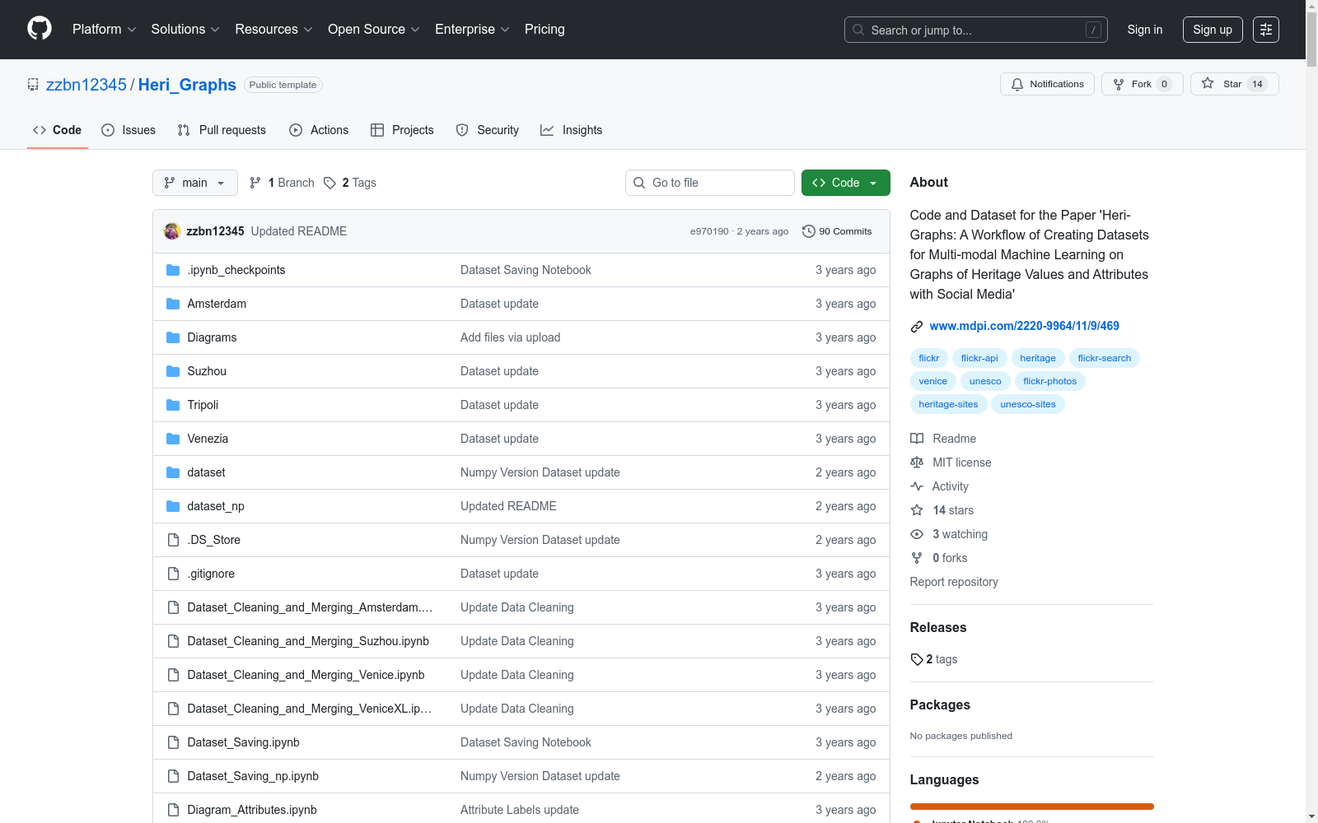Switch to the Insights tab
This screenshot has width=1318, height=823.
[572, 130]
